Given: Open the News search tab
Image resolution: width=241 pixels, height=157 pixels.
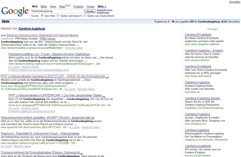Looking at the screenshot, I should pyautogui.click(x=53, y=6).
